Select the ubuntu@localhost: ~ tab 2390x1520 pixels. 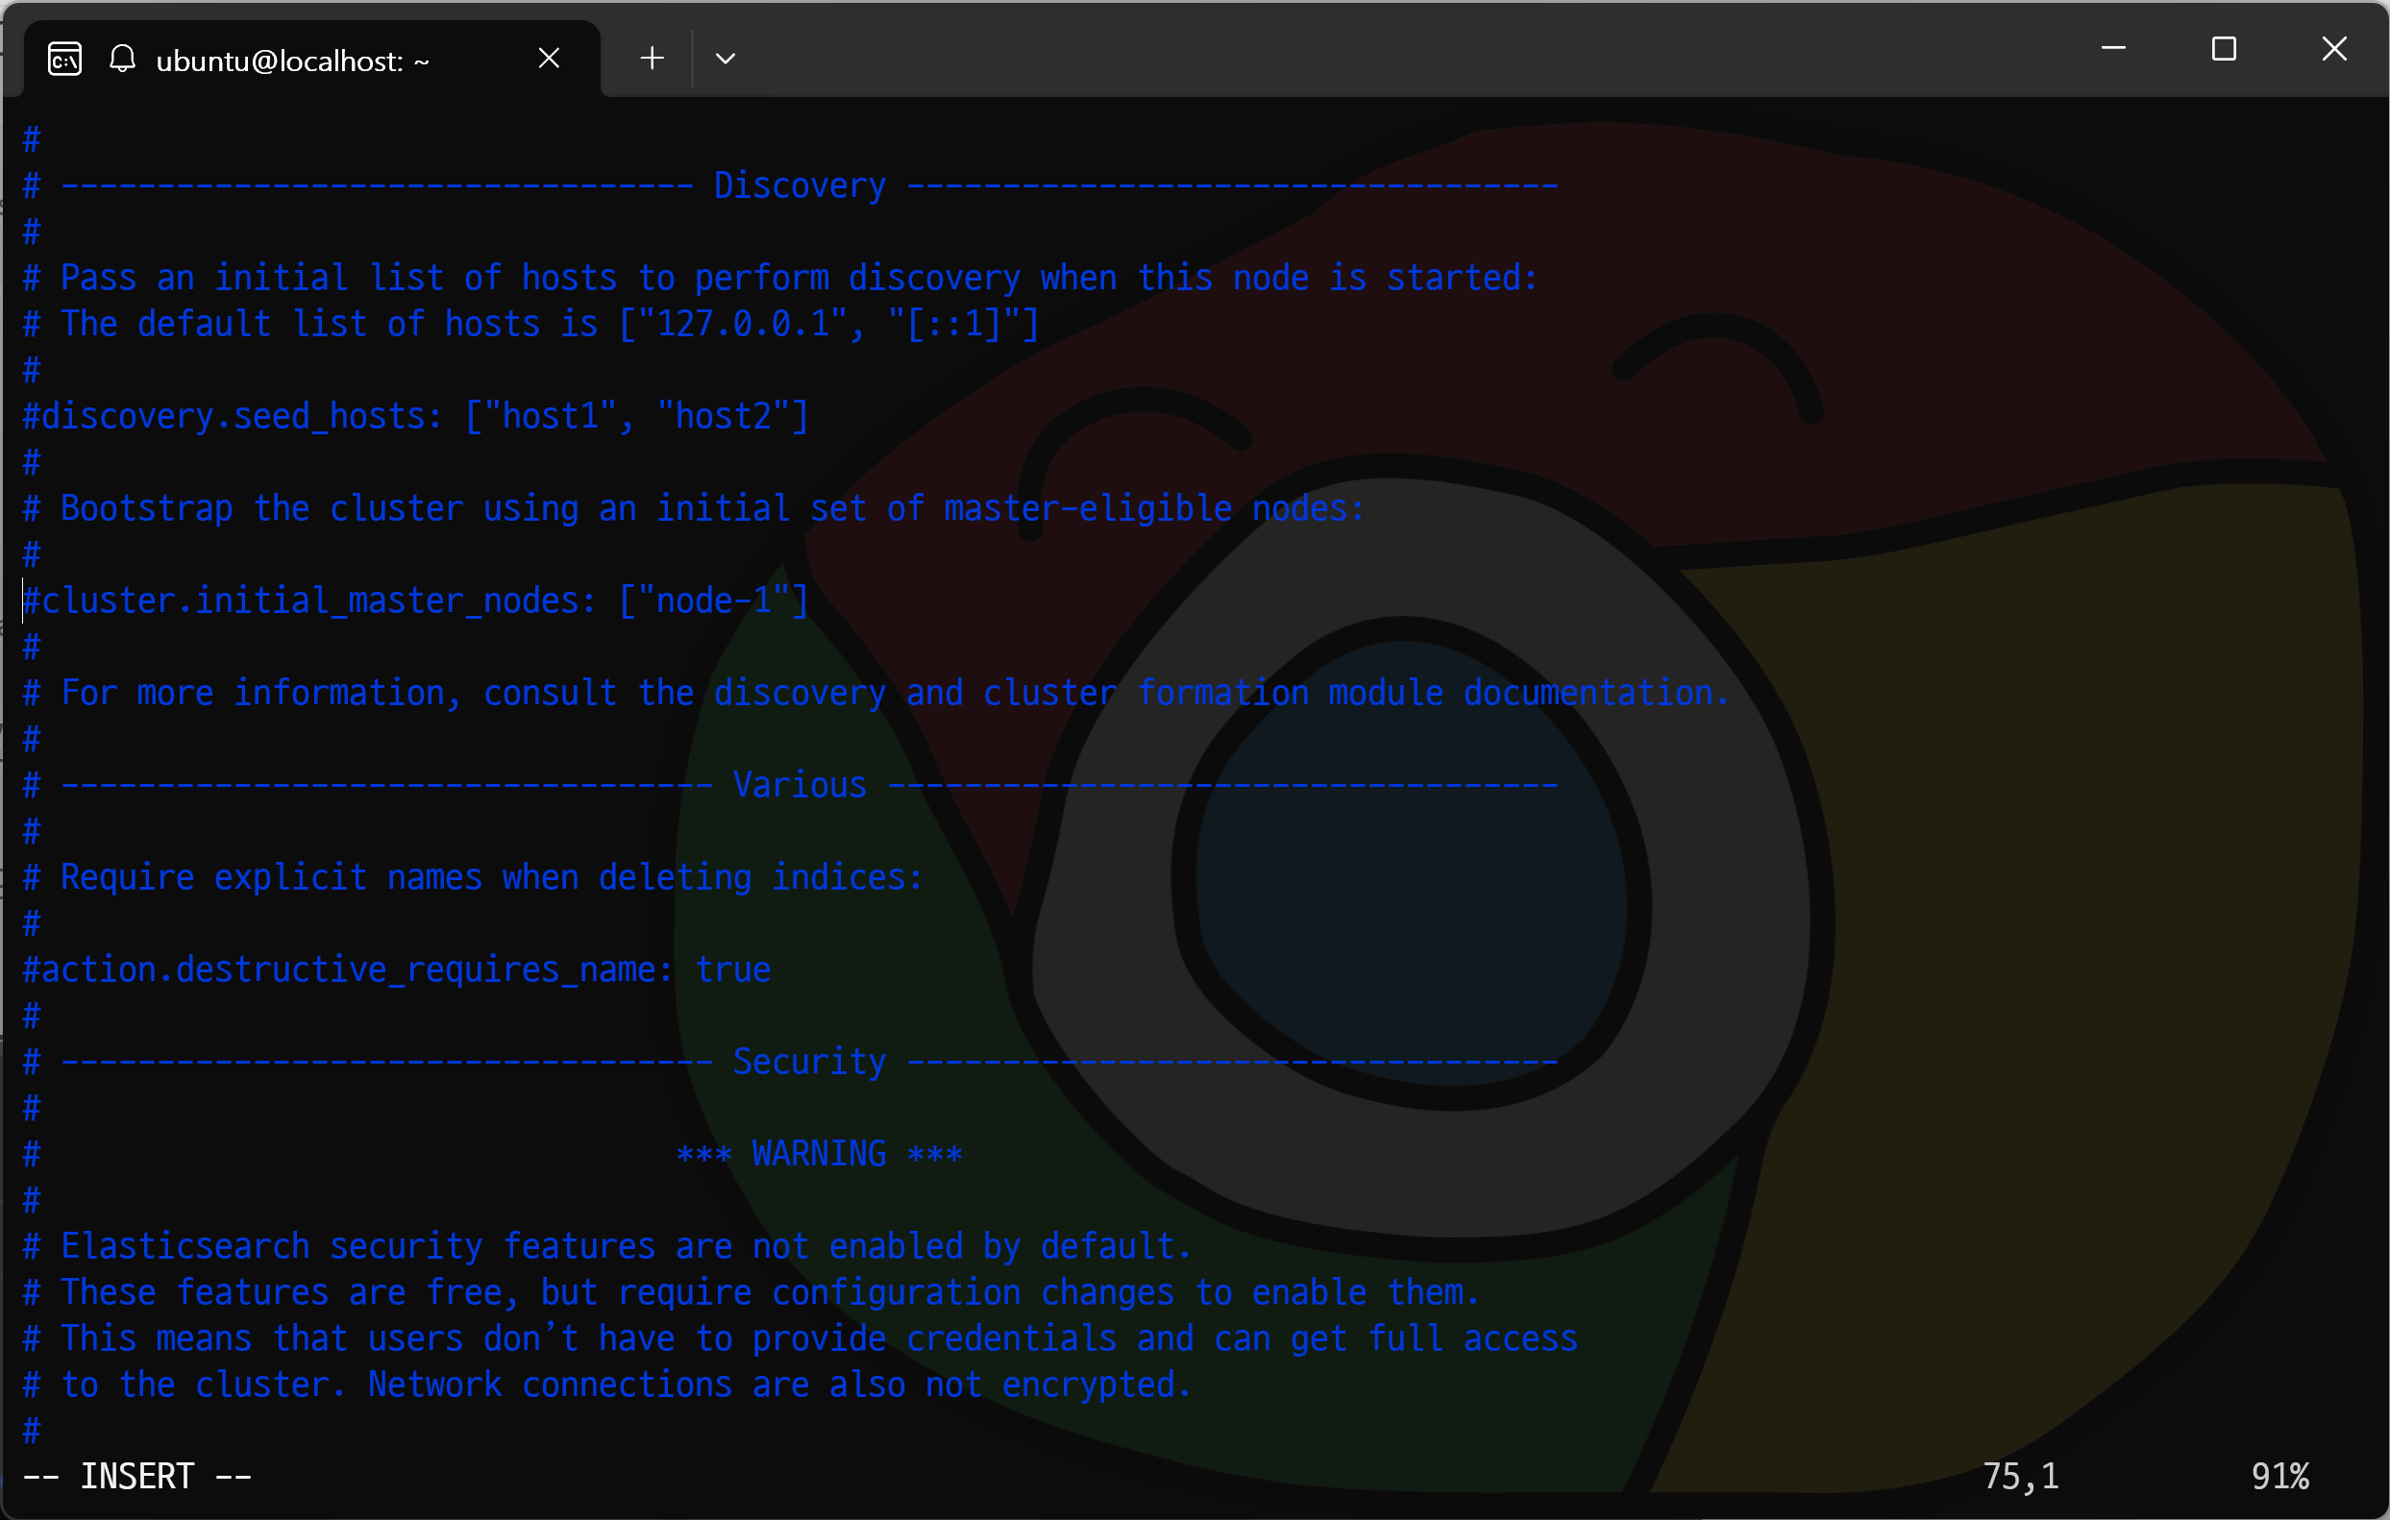coord(312,60)
